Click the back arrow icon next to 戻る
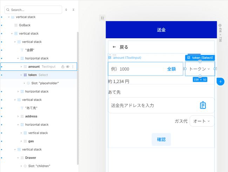 [114, 47]
